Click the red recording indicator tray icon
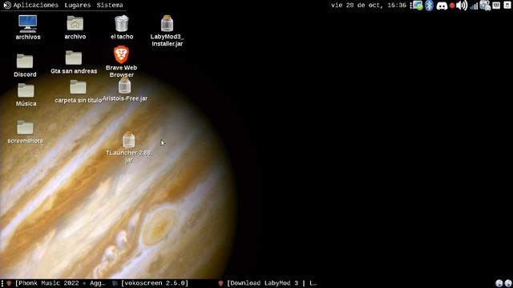This screenshot has height=288, width=513. click(x=452, y=6)
